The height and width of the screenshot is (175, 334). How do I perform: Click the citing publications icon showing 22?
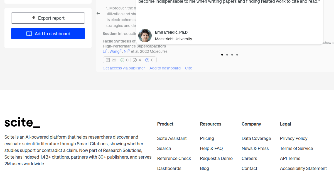(108, 60)
